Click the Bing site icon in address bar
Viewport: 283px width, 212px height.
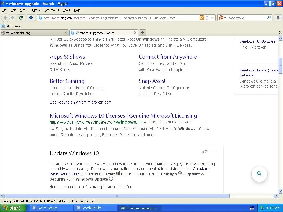click(41, 18)
